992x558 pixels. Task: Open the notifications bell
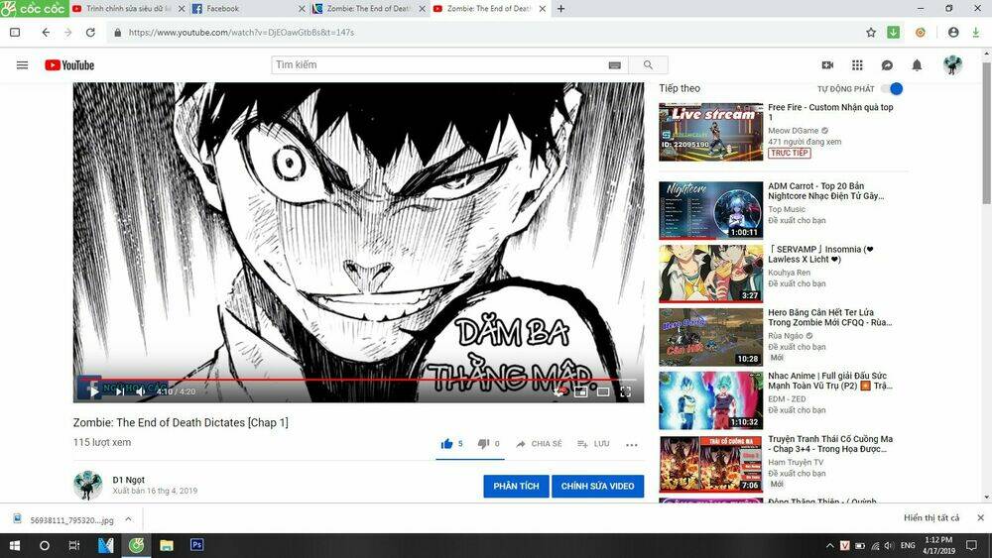(x=917, y=65)
